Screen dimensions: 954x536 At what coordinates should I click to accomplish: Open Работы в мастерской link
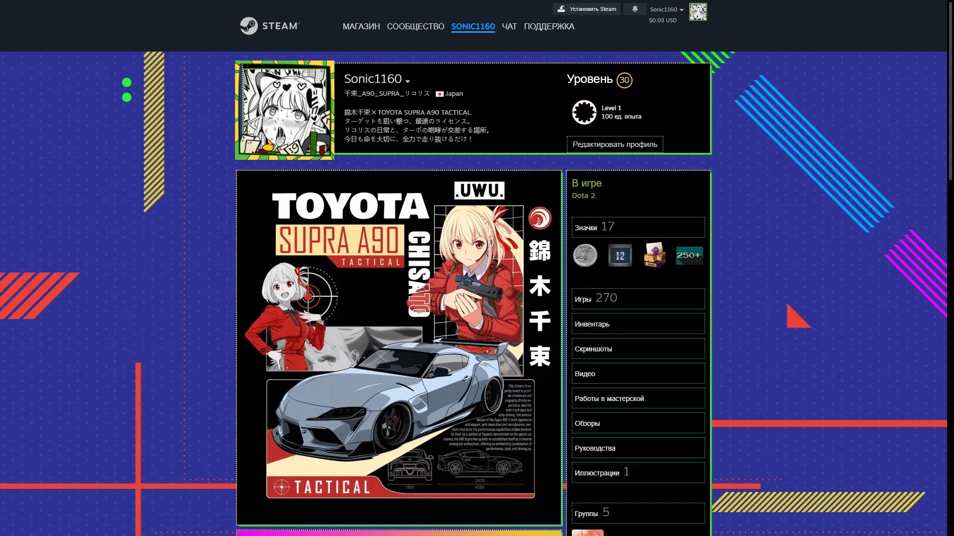pyautogui.click(x=638, y=398)
